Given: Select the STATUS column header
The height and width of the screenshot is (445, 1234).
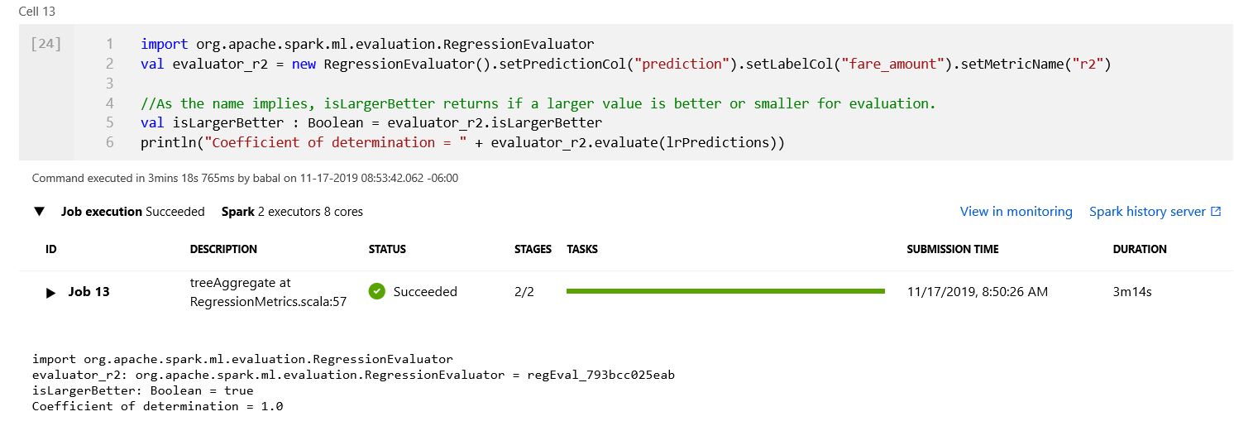Looking at the screenshot, I should (x=387, y=249).
